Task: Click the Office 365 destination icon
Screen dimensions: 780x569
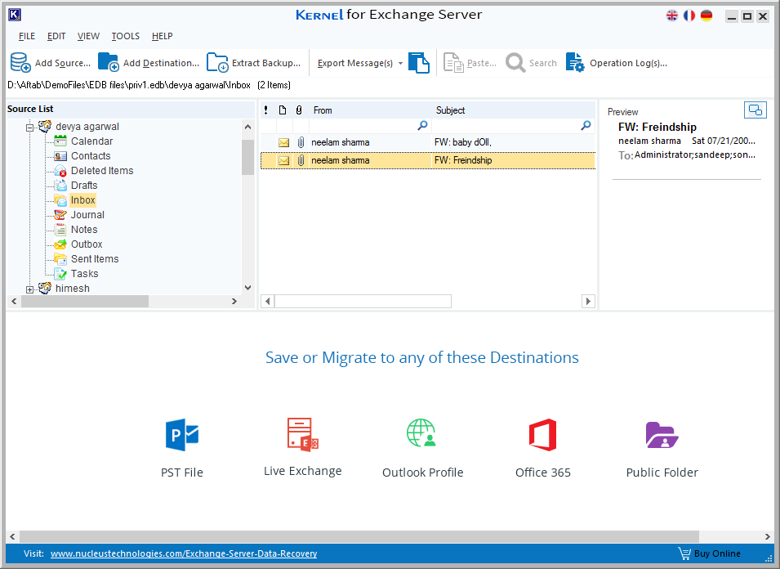Action: tap(542, 435)
